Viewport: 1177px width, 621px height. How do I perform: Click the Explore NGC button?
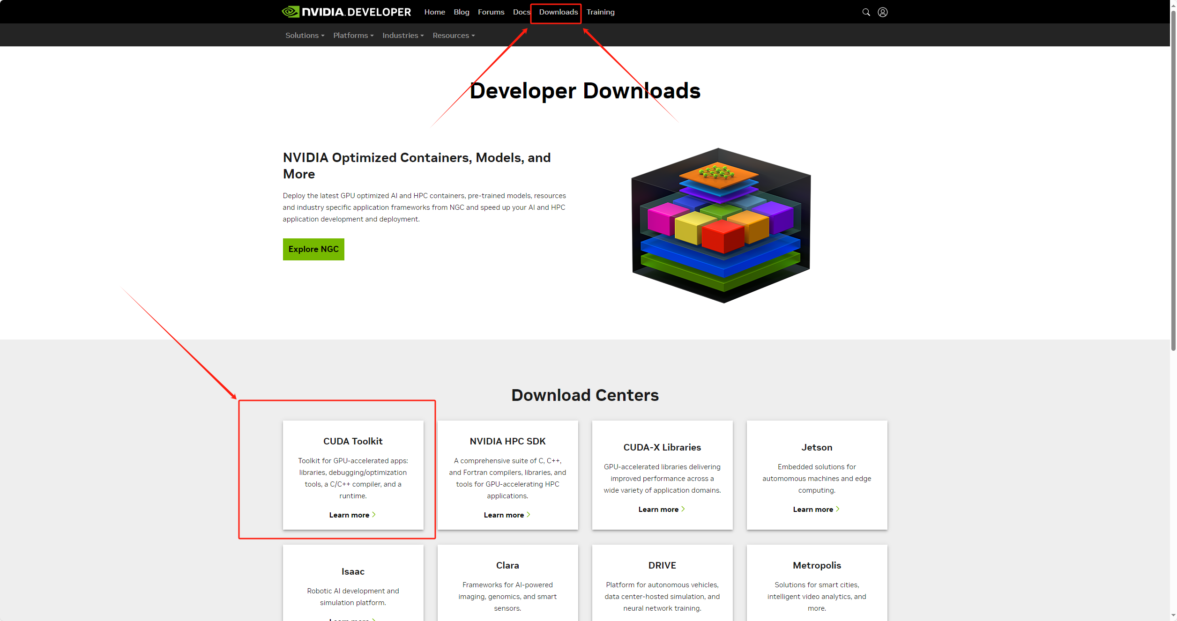click(313, 249)
